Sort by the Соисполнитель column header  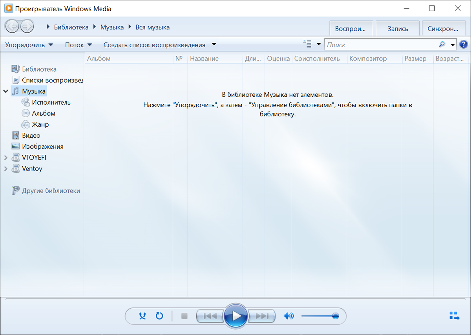point(319,59)
